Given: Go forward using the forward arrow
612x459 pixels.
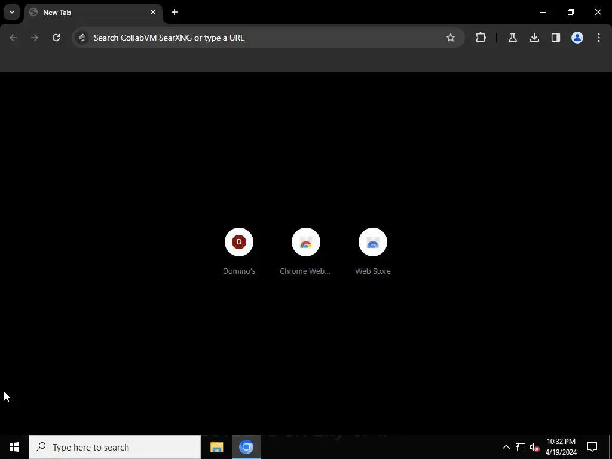Looking at the screenshot, I should point(35,38).
